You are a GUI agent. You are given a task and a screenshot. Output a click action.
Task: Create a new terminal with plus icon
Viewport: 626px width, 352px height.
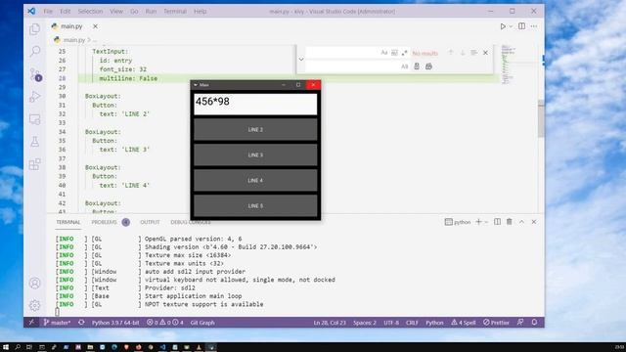(x=478, y=222)
